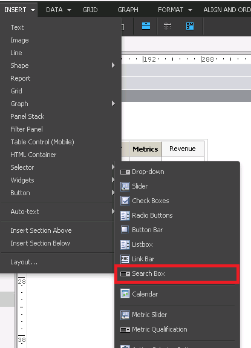The image size is (251, 348).
Task: Choose the Link Bar icon
Action: (x=125, y=259)
